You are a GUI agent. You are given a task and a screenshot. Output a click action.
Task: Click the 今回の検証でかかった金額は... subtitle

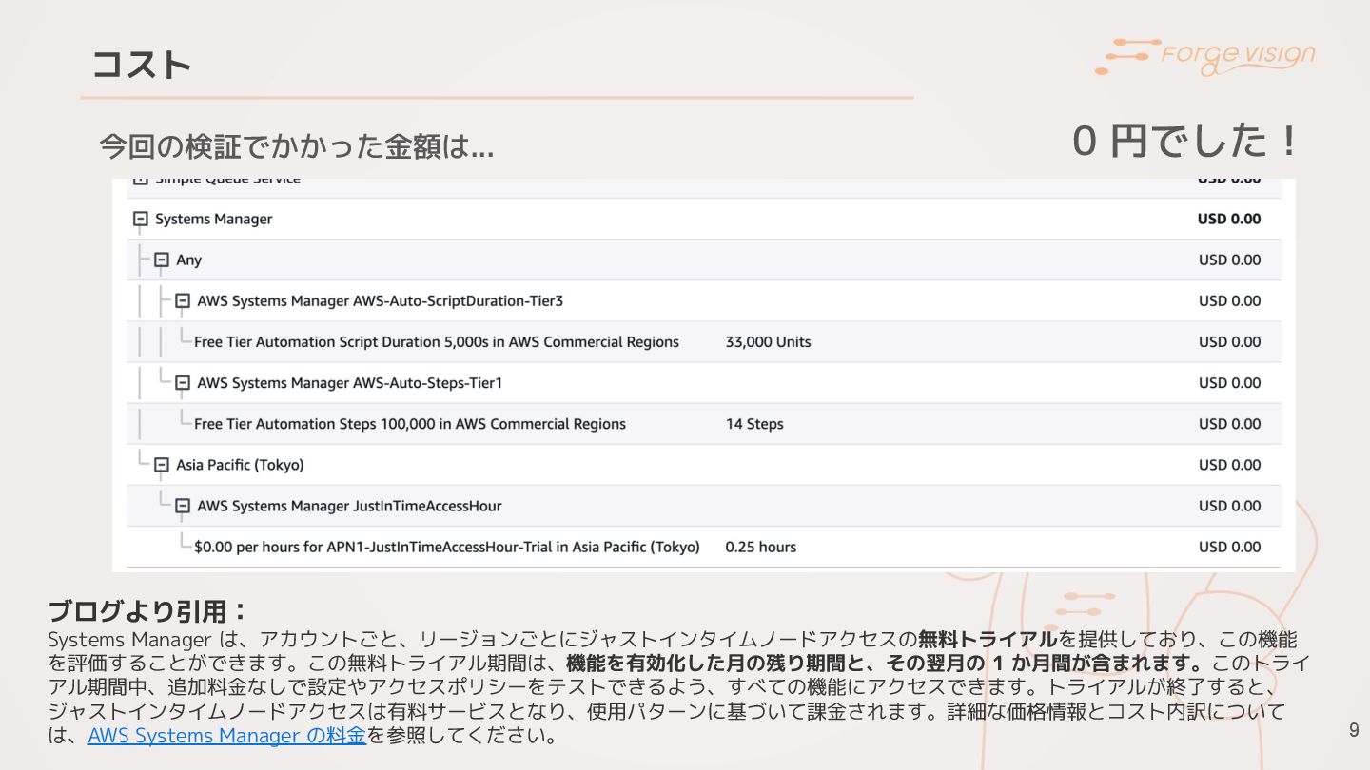click(x=296, y=146)
